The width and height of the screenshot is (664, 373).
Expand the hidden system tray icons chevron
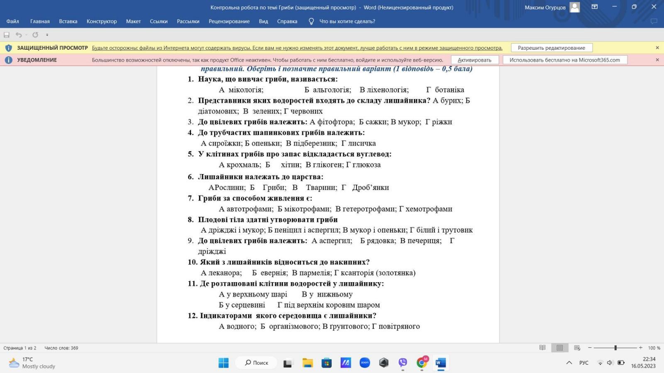click(x=569, y=363)
